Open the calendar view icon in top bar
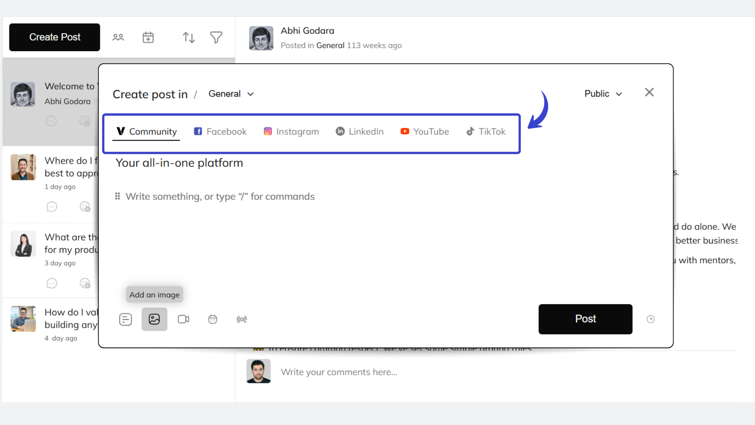 coord(148,37)
